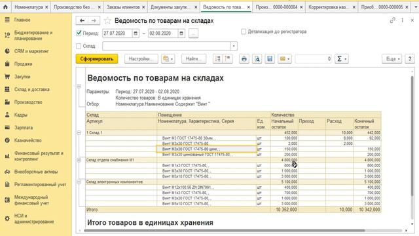Image resolution: width=419 pixels, height=236 pixels.
Task: Open the Закупки section
Action: click(x=22, y=77)
